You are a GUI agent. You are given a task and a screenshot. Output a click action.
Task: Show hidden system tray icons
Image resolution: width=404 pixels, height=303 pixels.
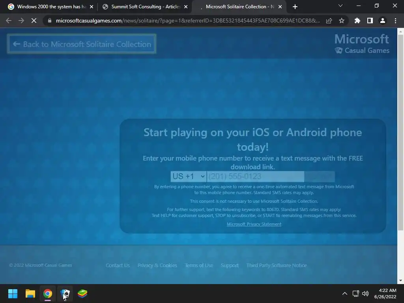point(345,294)
